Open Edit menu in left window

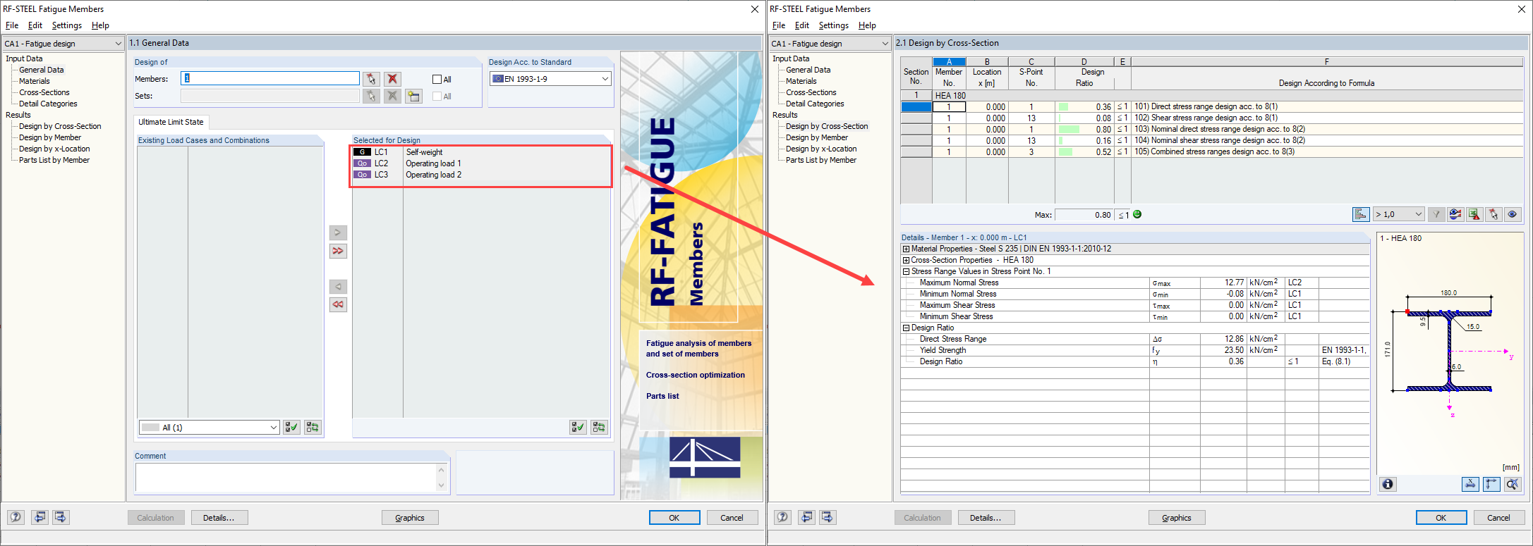pyautogui.click(x=35, y=25)
